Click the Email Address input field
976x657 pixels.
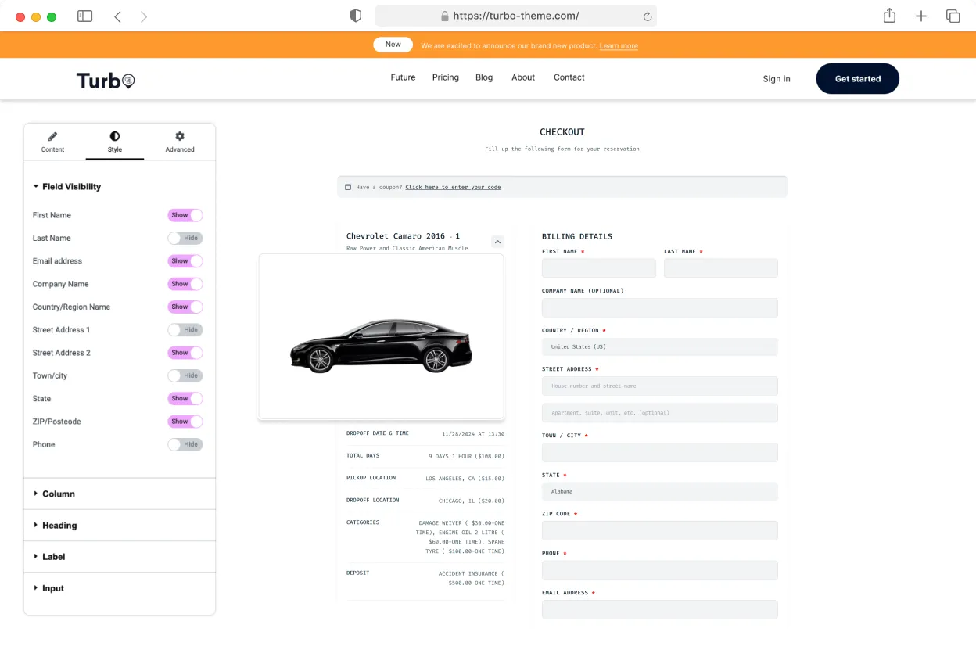pyautogui.click(x=660, y=609)
